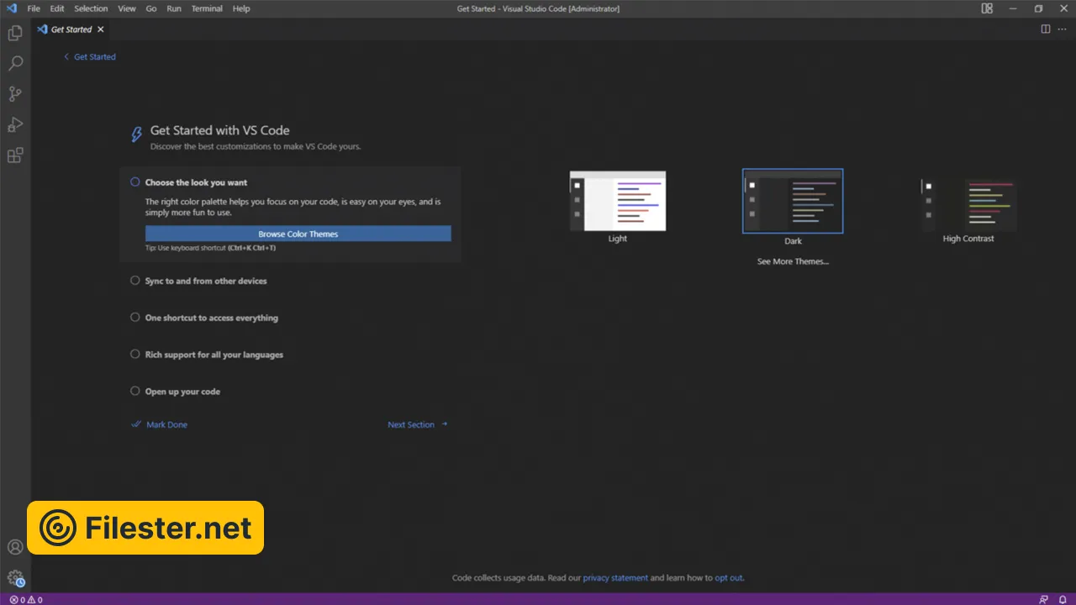Open the Search view icon
Image resolution: width=1076 pixels, height=605 pixels.
click(15, 64)
